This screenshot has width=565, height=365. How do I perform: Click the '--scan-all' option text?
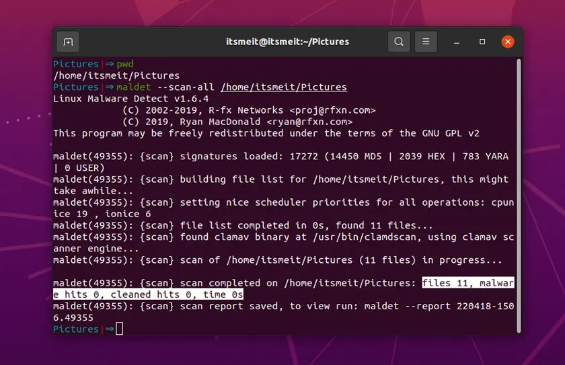pyautogui.click(x=185, y=87)
